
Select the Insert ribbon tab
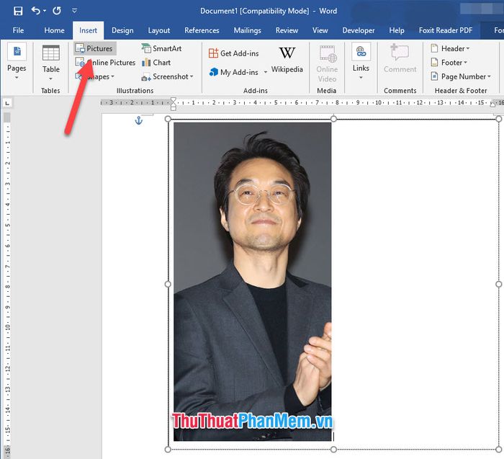coord(88,30)
